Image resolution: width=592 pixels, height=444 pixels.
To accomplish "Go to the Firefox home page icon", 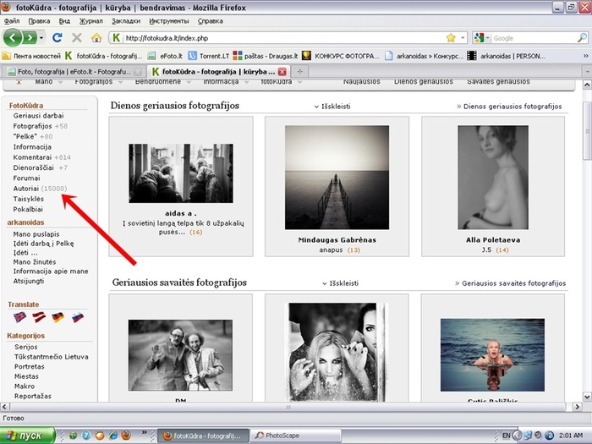I will coord(96,38).
